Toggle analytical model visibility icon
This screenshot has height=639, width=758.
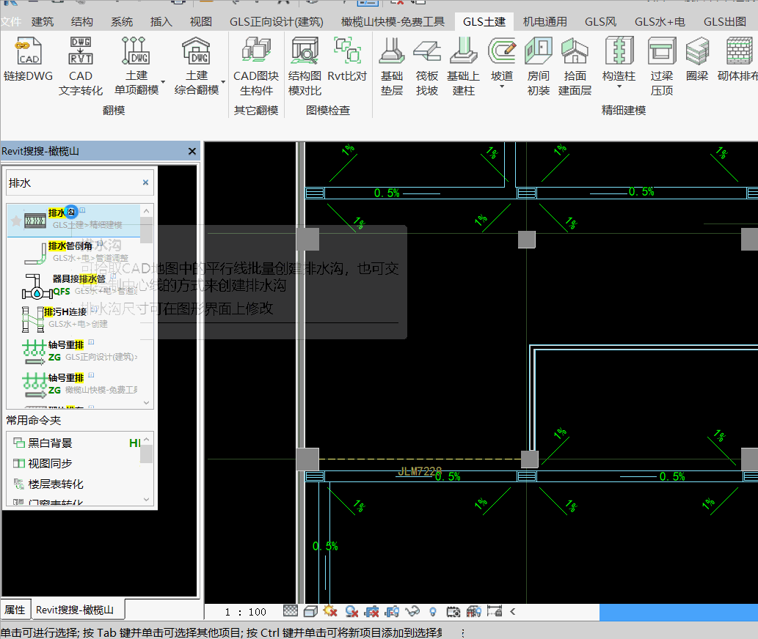(x=474, y=611)
